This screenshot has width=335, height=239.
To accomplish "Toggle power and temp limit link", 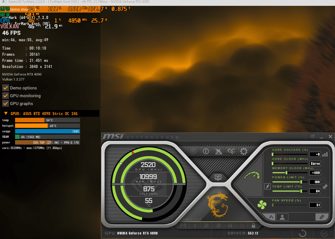I will point(325,187).
